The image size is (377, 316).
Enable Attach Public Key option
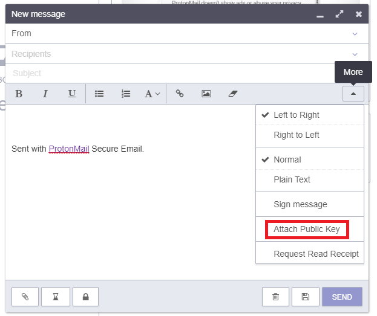click(x=310, y=229)
